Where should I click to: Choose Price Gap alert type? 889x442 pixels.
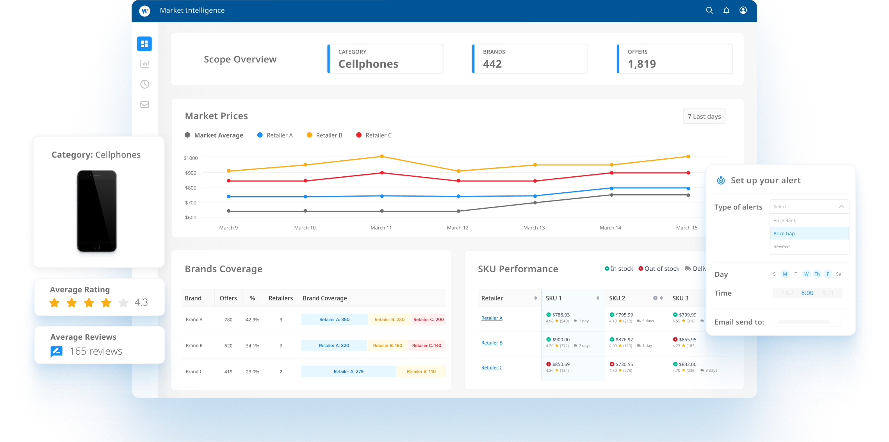(x=809, y=233)
